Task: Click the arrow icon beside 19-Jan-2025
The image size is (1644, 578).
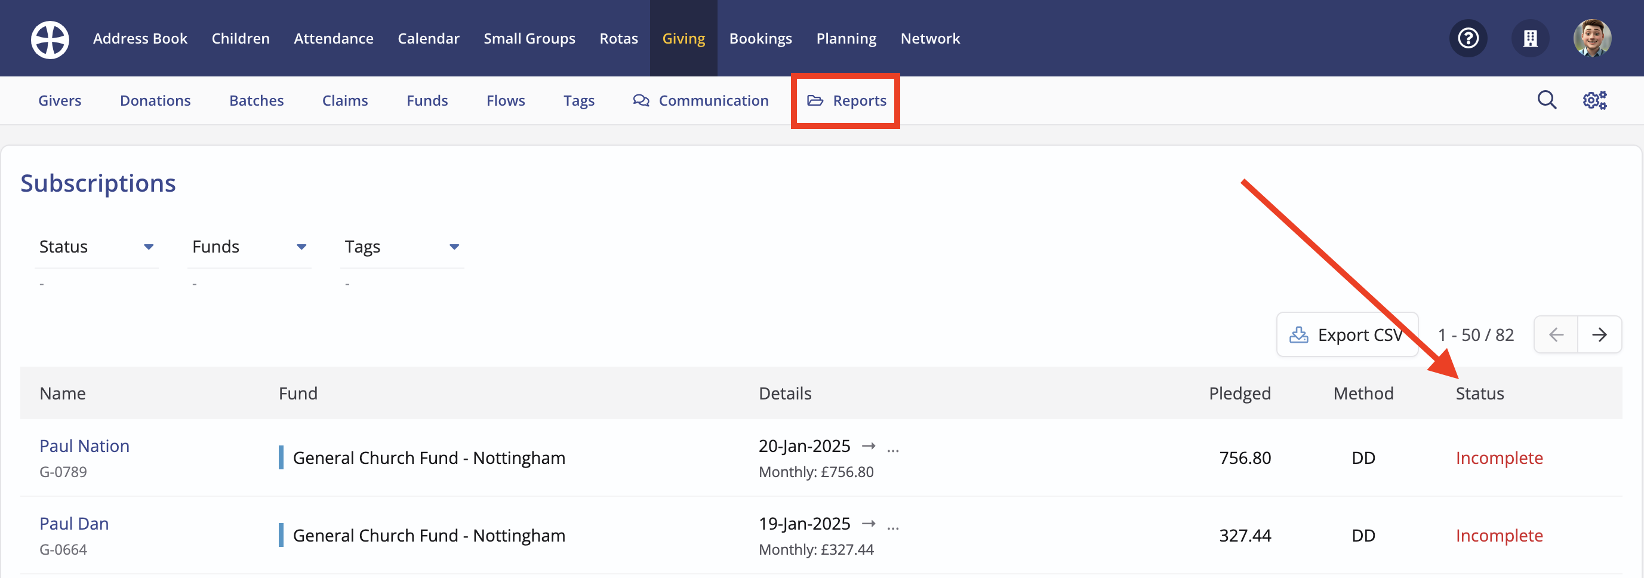Action: [868, 524]
